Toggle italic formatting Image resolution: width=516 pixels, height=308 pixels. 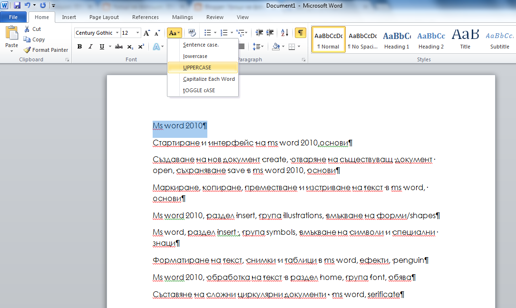click(90, 47)
